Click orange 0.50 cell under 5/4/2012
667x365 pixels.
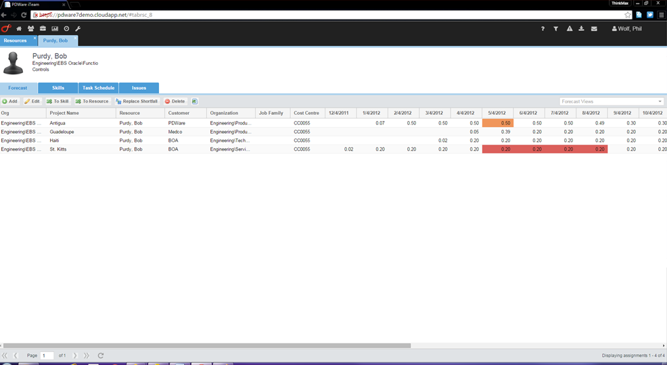click(498, 123)
